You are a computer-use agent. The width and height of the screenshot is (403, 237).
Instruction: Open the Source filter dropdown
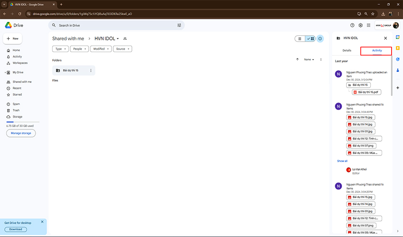122,49
